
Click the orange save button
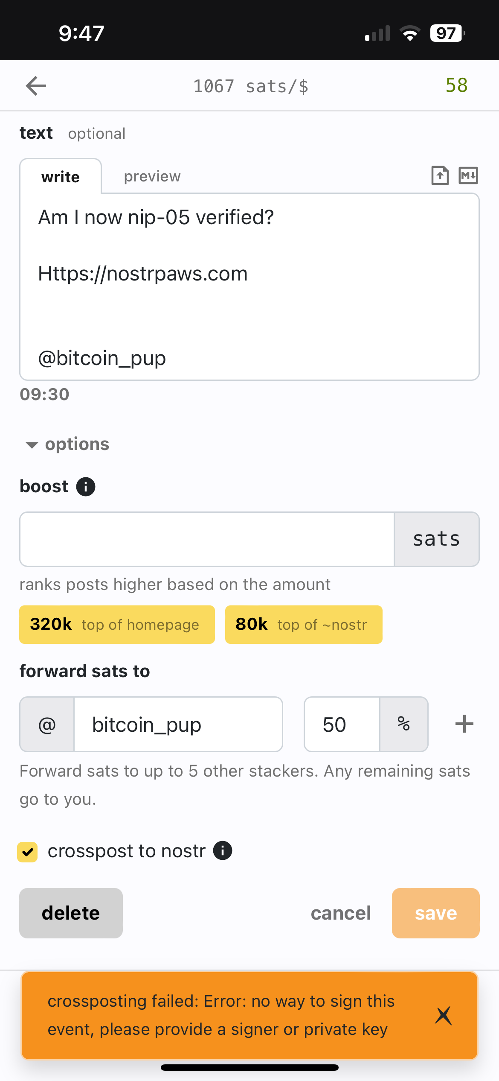(435, 913)
